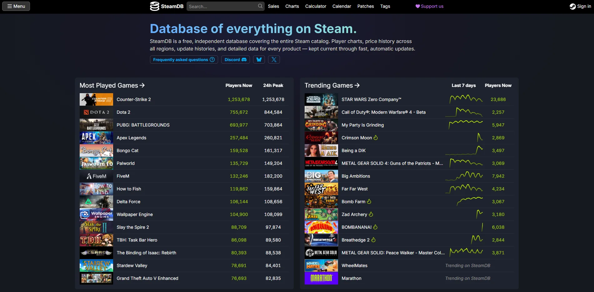The height and width of the screenshot is (292, 594).
Task: Open the Discord link button
Action: click(236, 60)
